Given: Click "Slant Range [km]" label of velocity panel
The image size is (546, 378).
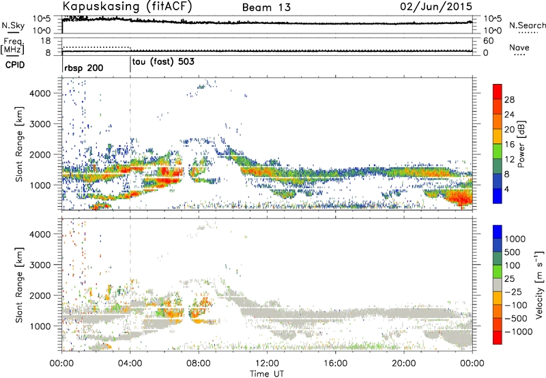Looking at the screenshot, I should click(19, 285).
